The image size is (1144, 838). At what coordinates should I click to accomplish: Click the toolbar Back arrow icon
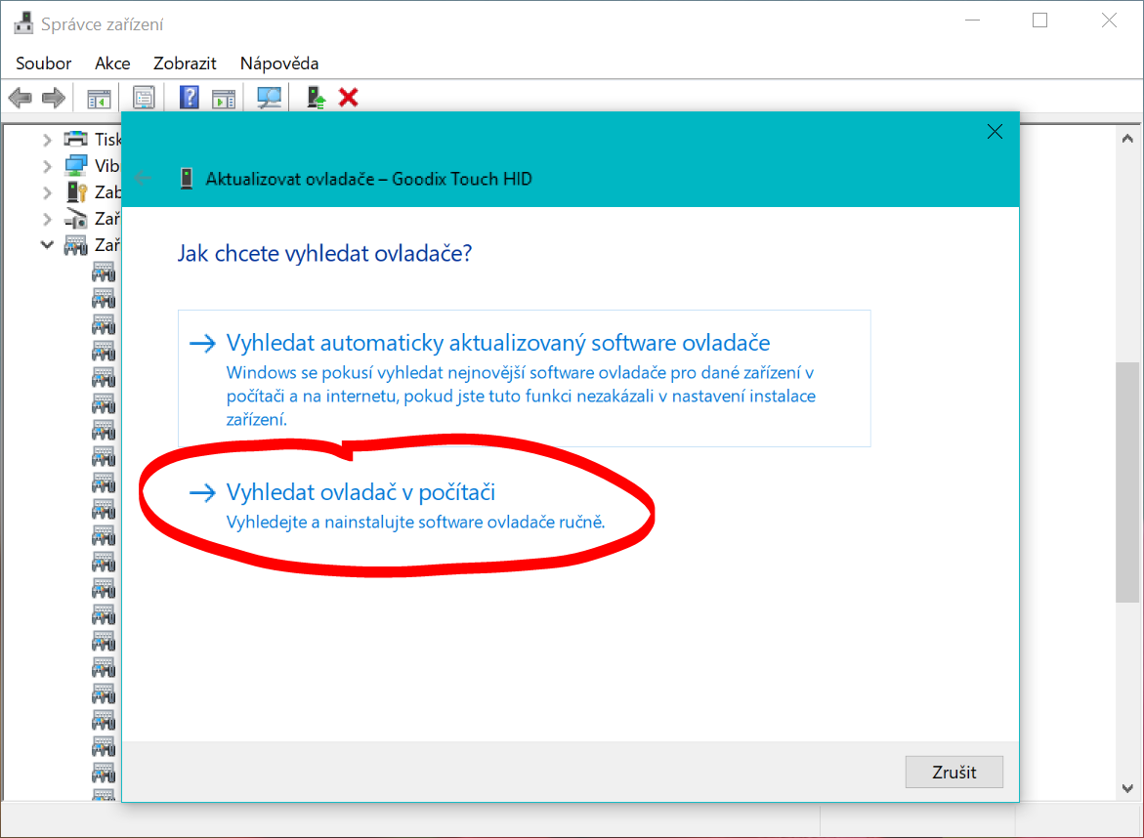pyautogui.click(x=21, y=98)
